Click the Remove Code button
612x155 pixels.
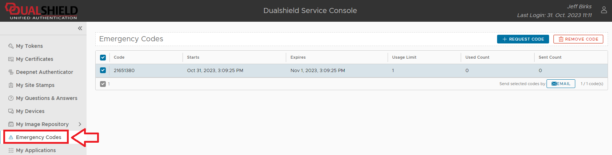[x=578, y=39]
